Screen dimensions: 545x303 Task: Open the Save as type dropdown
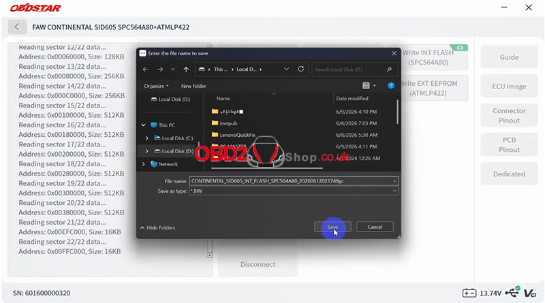pos(395,191)
